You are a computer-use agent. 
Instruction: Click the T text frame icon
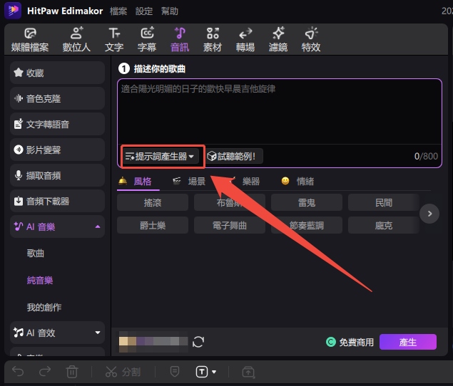pos(202,372)
